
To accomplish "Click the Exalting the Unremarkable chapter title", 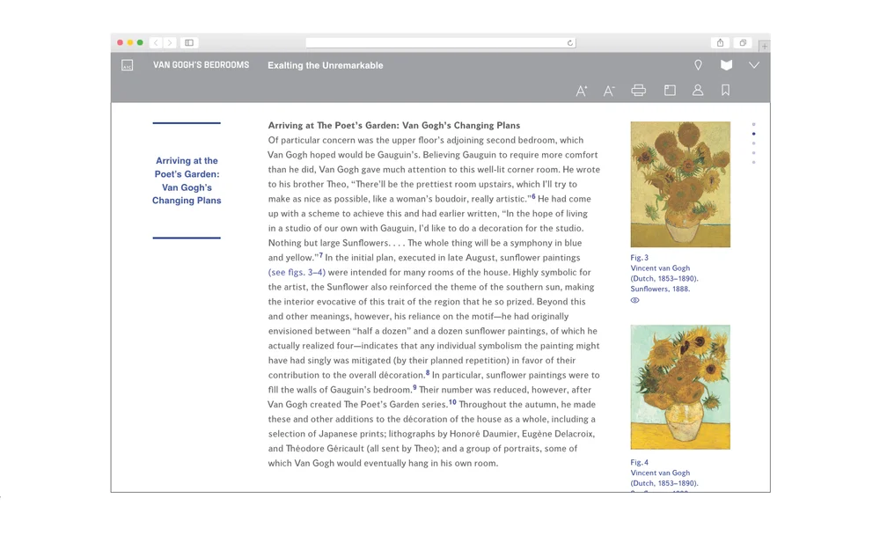I will tap(326, 65).
